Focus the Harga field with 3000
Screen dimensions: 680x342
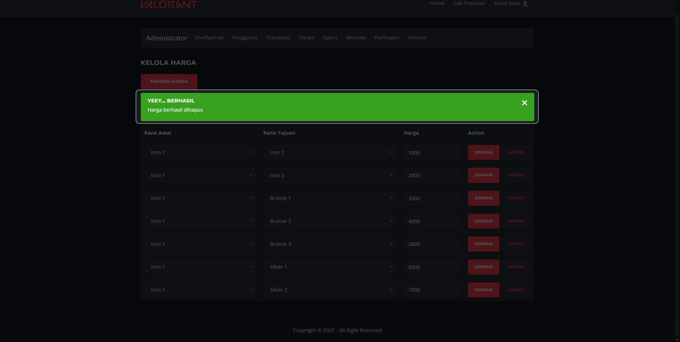tap(432, 198)
